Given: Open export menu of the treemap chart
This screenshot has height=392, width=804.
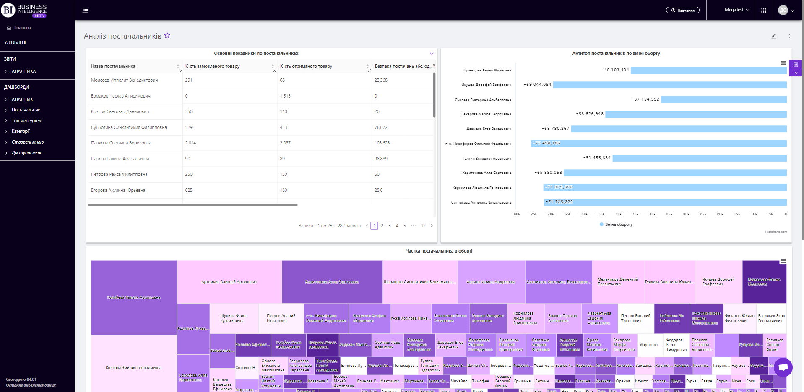Looking at the screenshot, I should (x=783, y=261).
